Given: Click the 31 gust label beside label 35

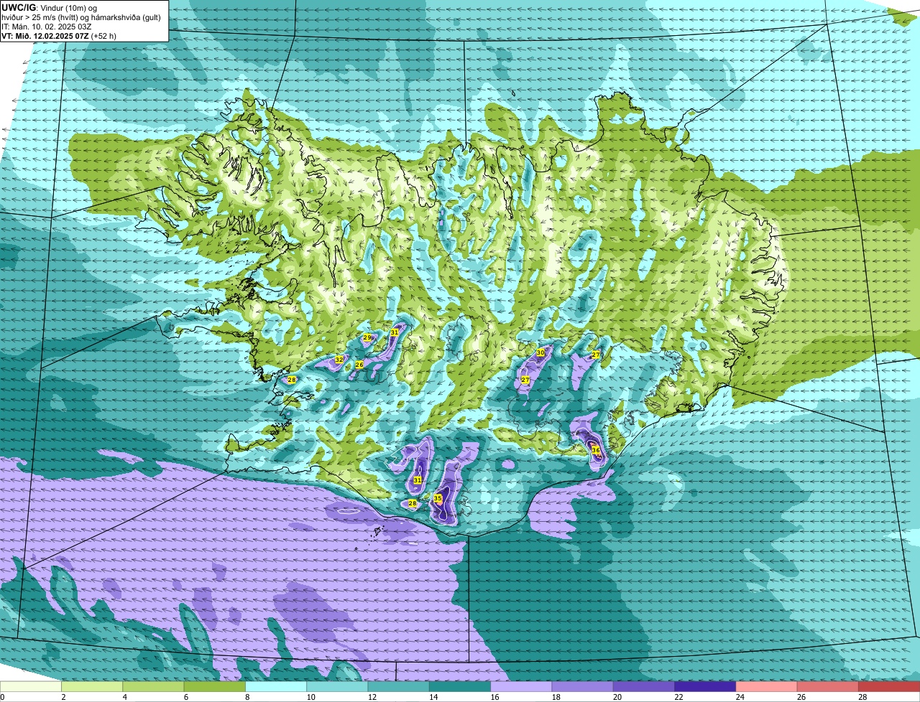Looking at the screenshot, I should 418,480.
